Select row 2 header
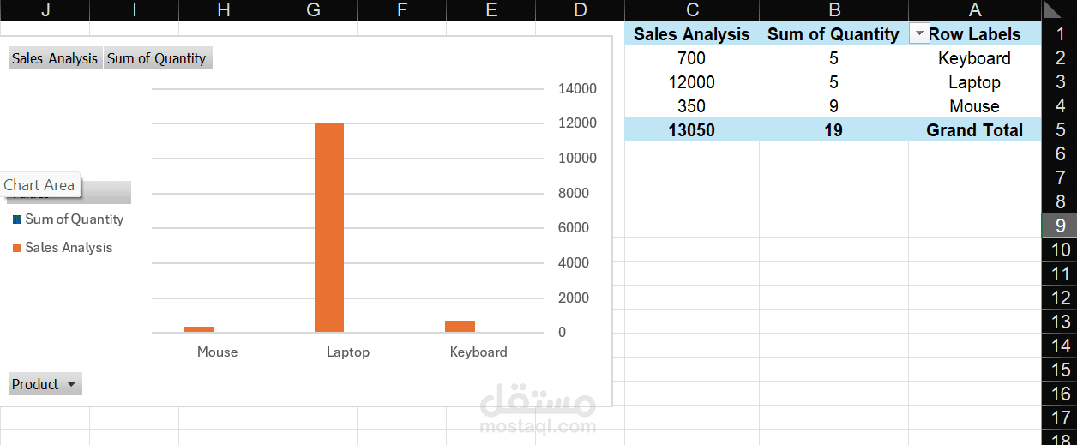 pos(1060,58)
